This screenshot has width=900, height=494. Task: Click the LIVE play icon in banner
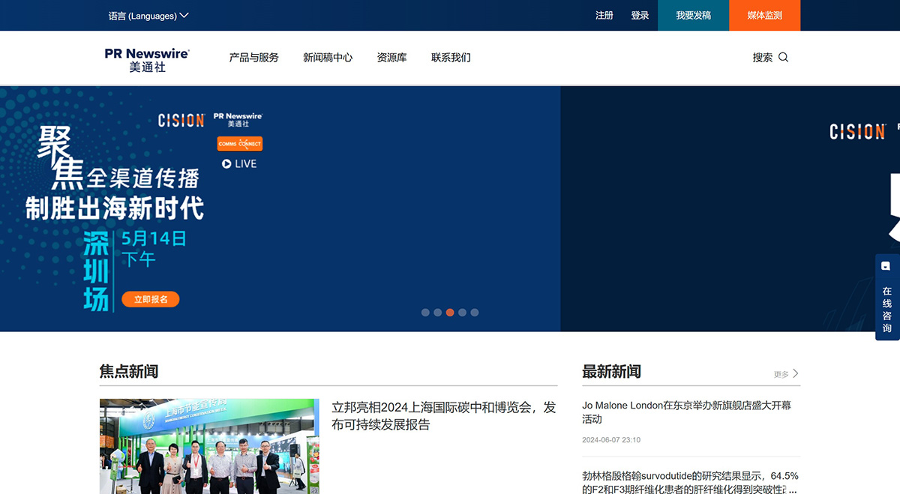(x=226, y=163)
